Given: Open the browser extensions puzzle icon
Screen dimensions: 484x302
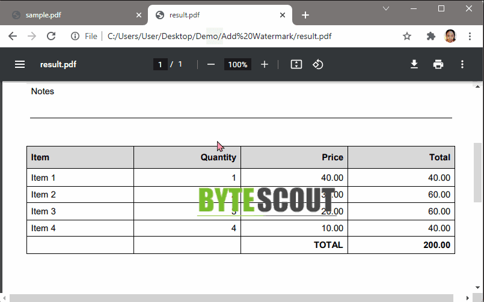Looking at the screenshot, I should point(430,36).
